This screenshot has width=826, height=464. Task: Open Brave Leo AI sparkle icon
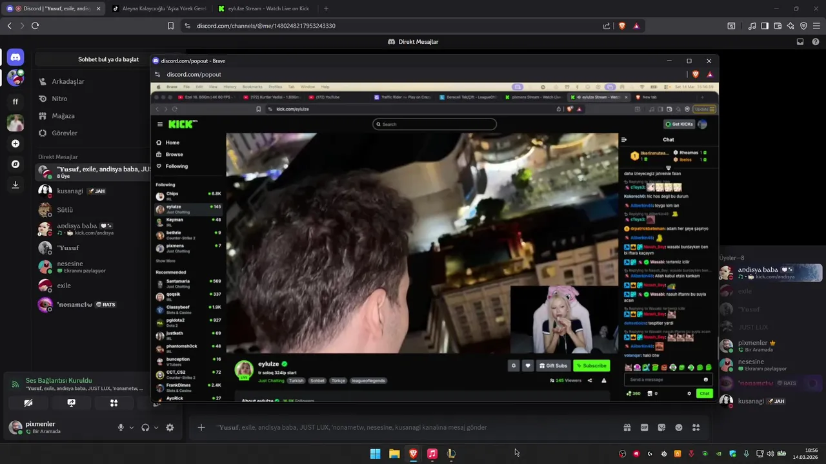pyautogui.click(x=791, y=26)
